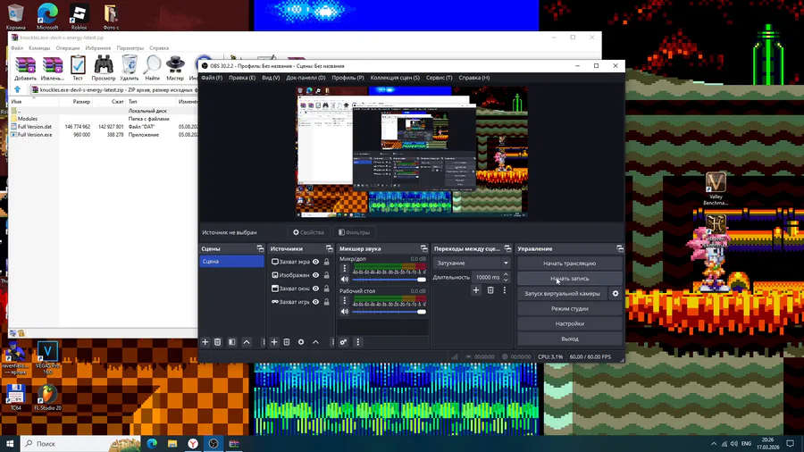The width and height of the screenshot is (804, 452).
Task: Open OBS Profile menu
Action: point(348,78)
